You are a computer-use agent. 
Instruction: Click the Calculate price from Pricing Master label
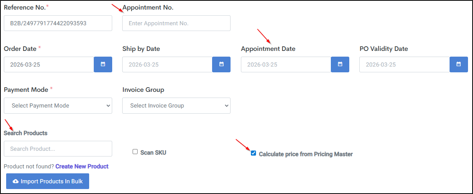[x=305, y=154]
